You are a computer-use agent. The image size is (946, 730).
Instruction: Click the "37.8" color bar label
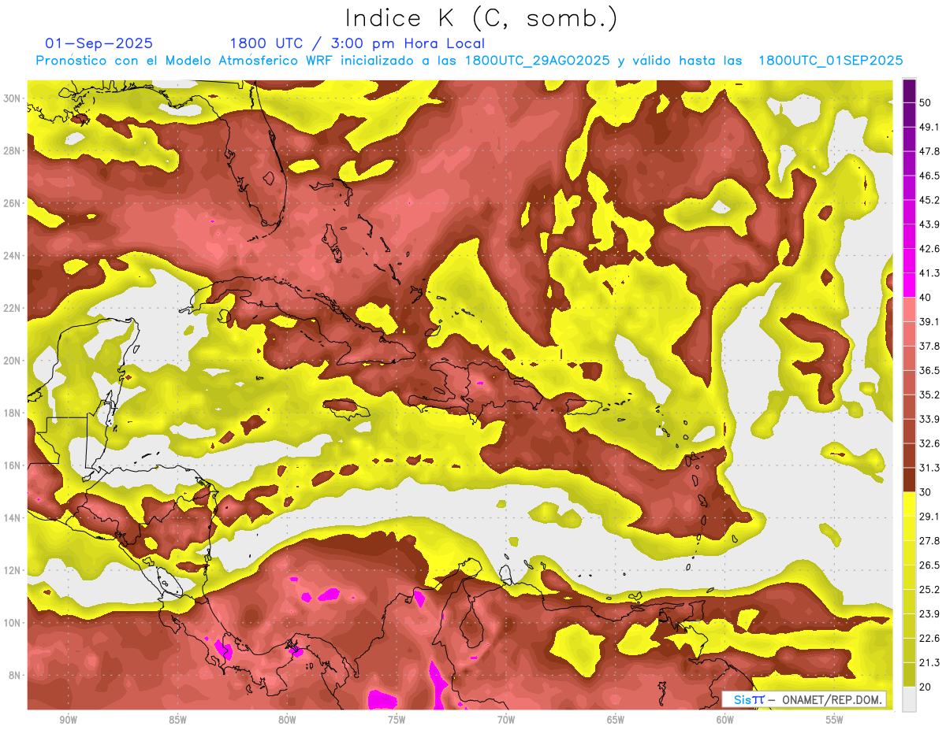coord(929,346)
